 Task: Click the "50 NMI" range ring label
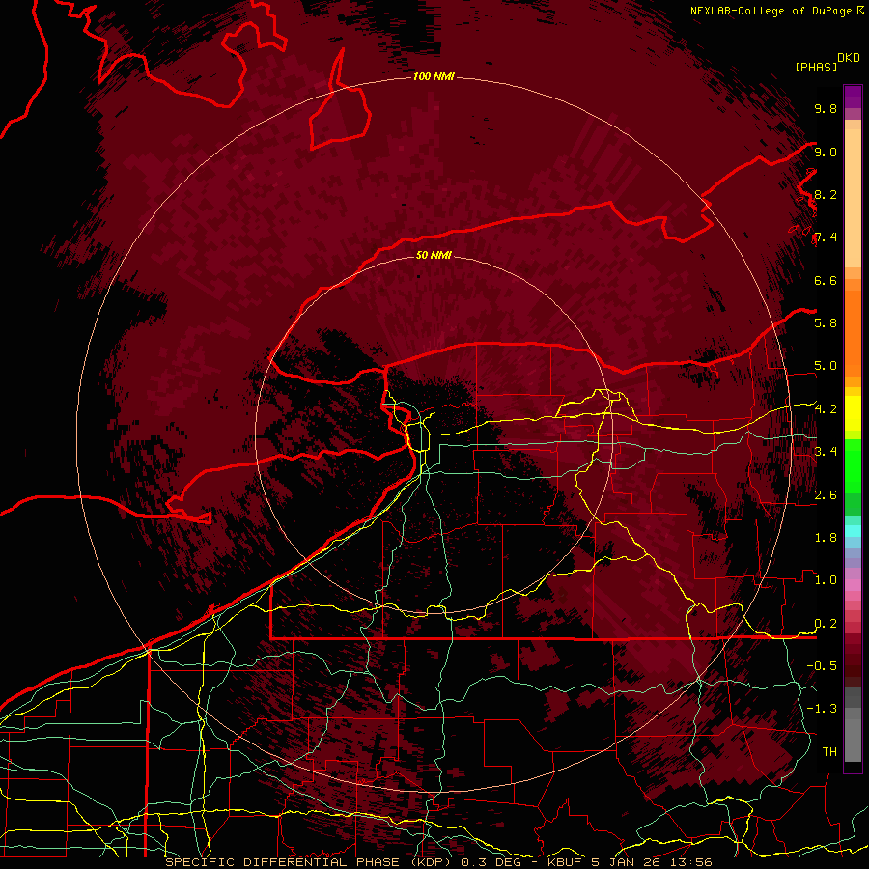click(x=434, y=255)
